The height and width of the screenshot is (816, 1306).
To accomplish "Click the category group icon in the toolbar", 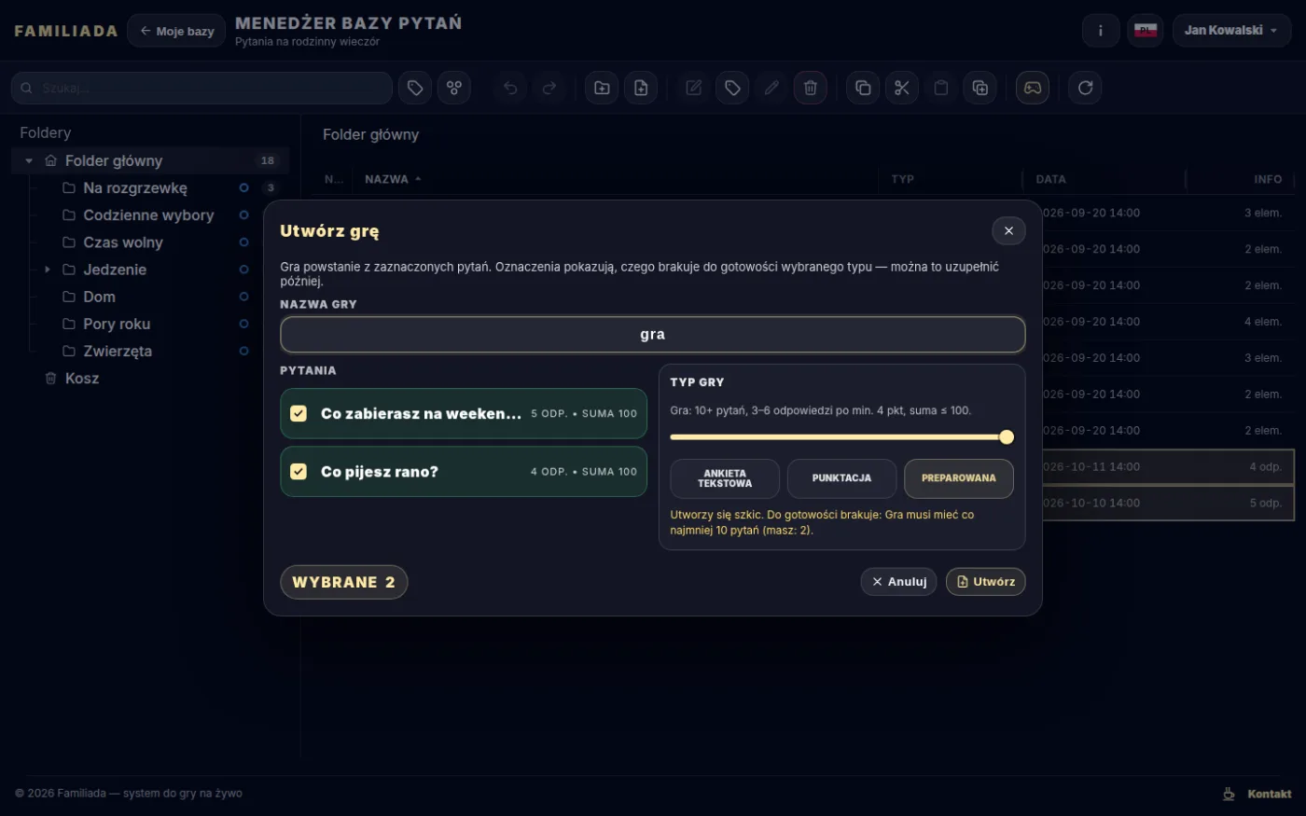I will coord(454,88).
